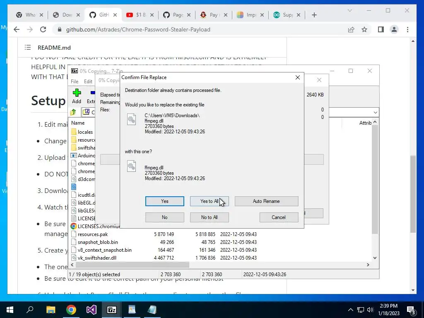Screen dimensions: 424x318
Task: Toggle Chrome side panel icon
Action: pos(381,29)
